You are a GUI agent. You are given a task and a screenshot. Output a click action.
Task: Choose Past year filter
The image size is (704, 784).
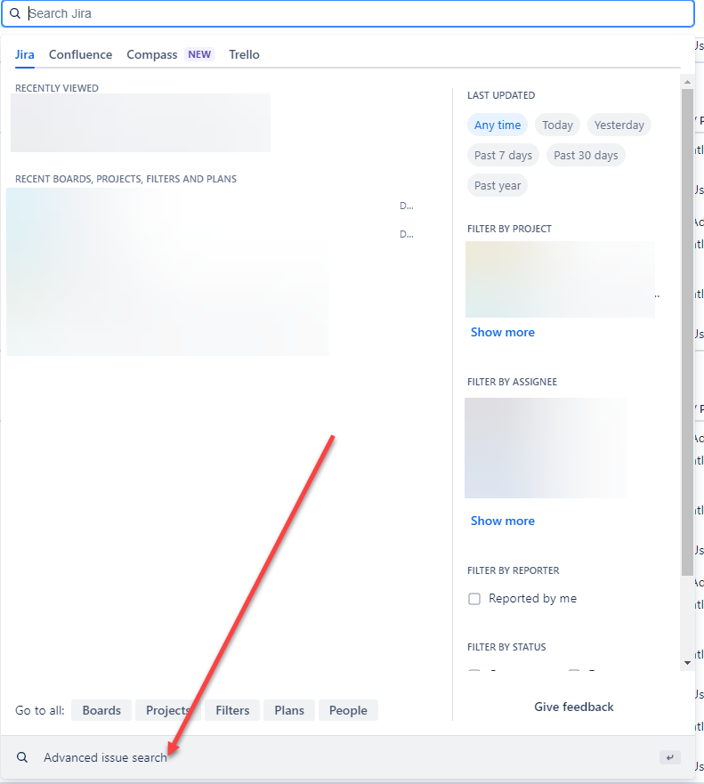[498, 185]
